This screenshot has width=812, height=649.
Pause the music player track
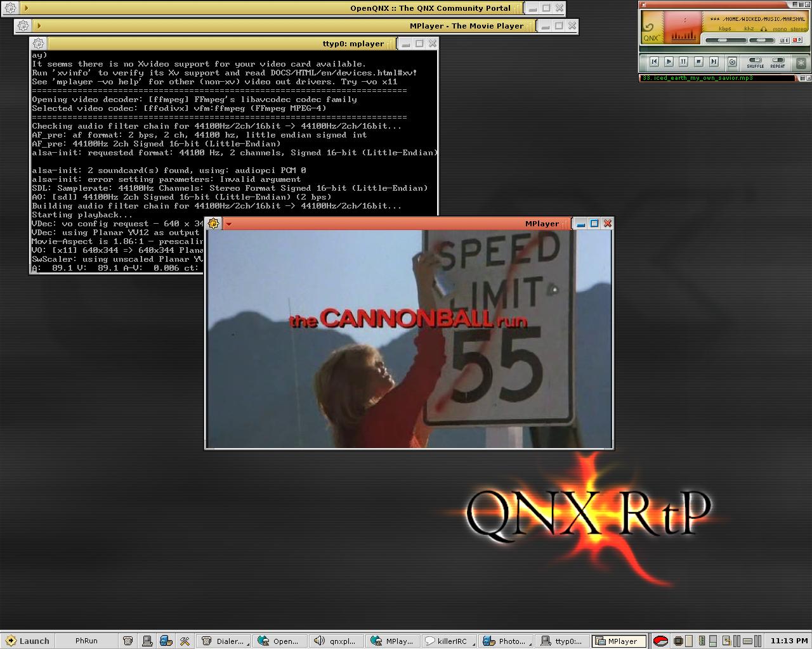click(x=683, y=61)
